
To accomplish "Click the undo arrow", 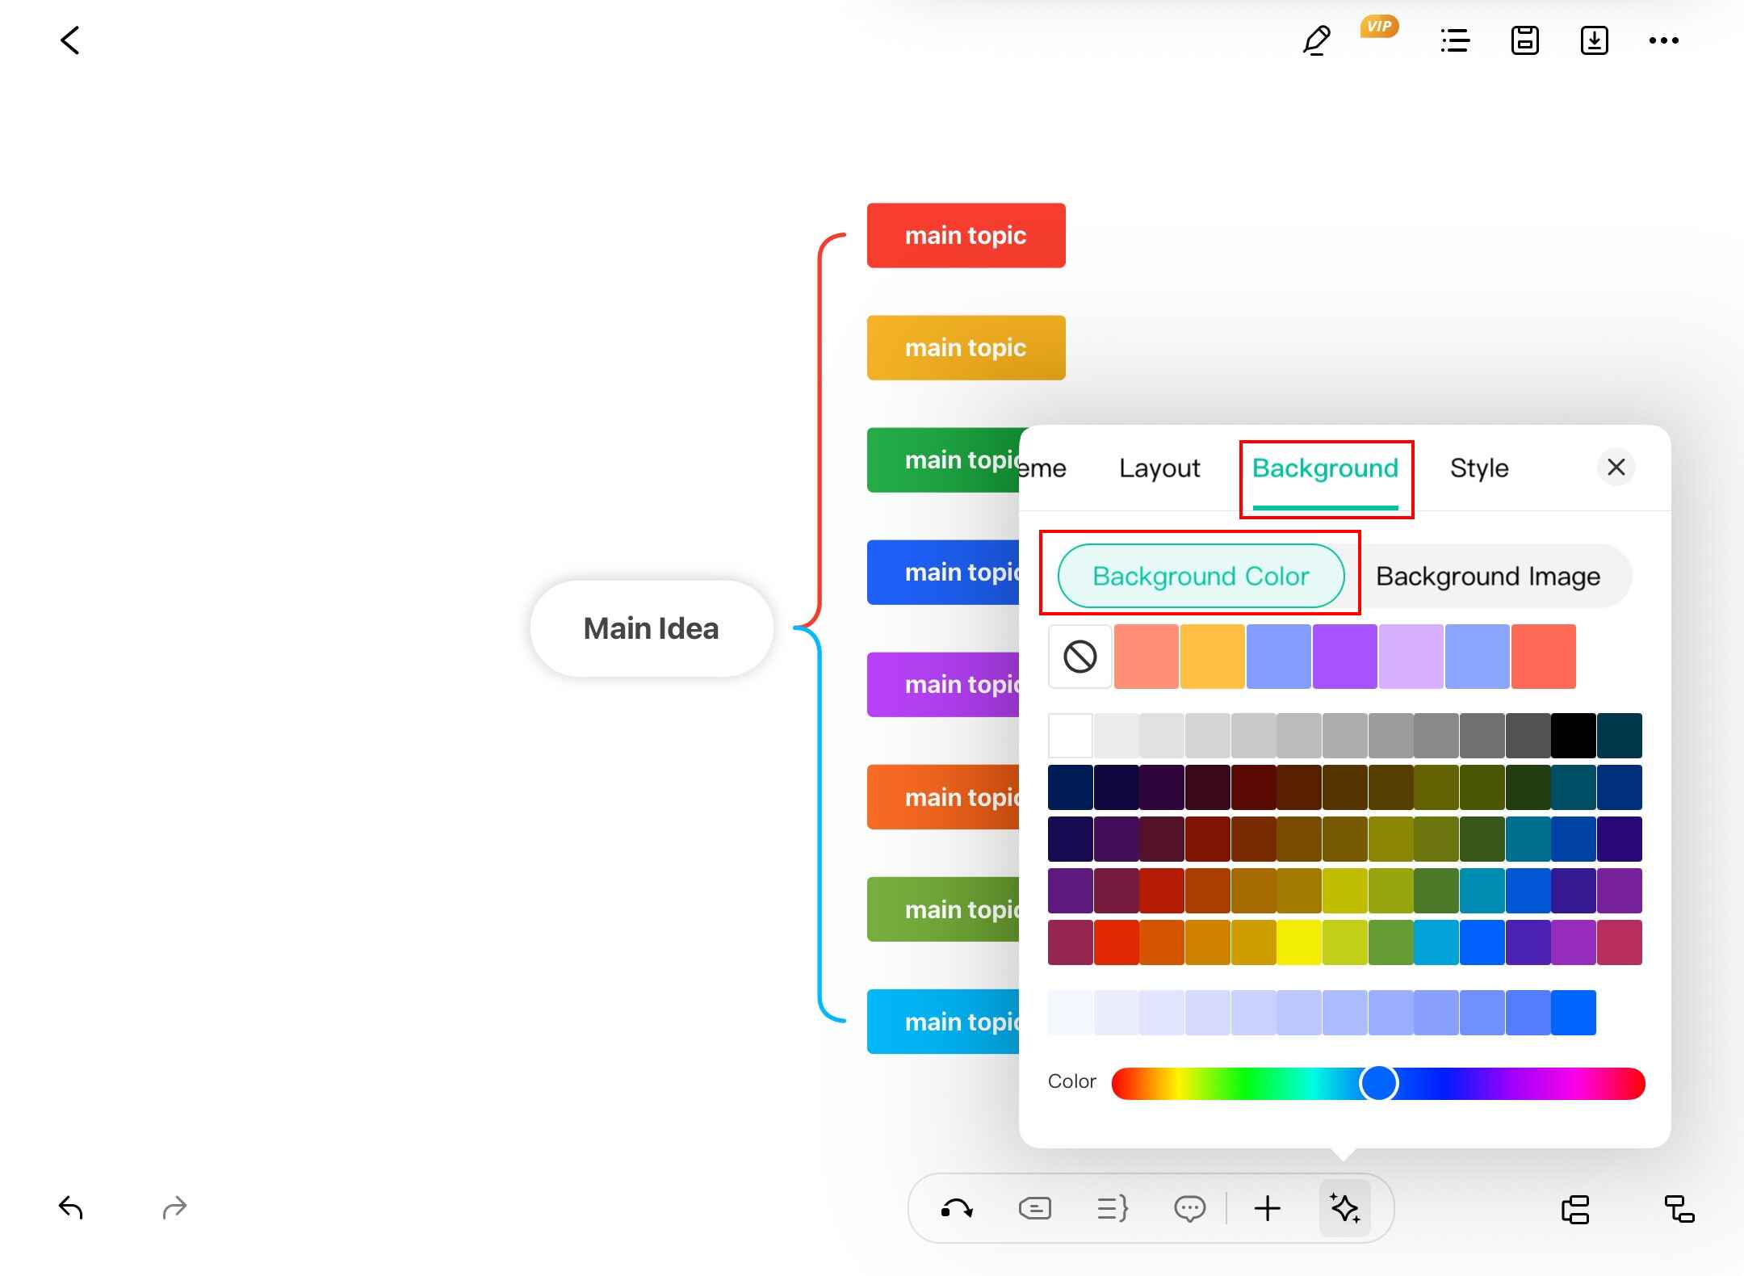I will tap(71, 1208).
